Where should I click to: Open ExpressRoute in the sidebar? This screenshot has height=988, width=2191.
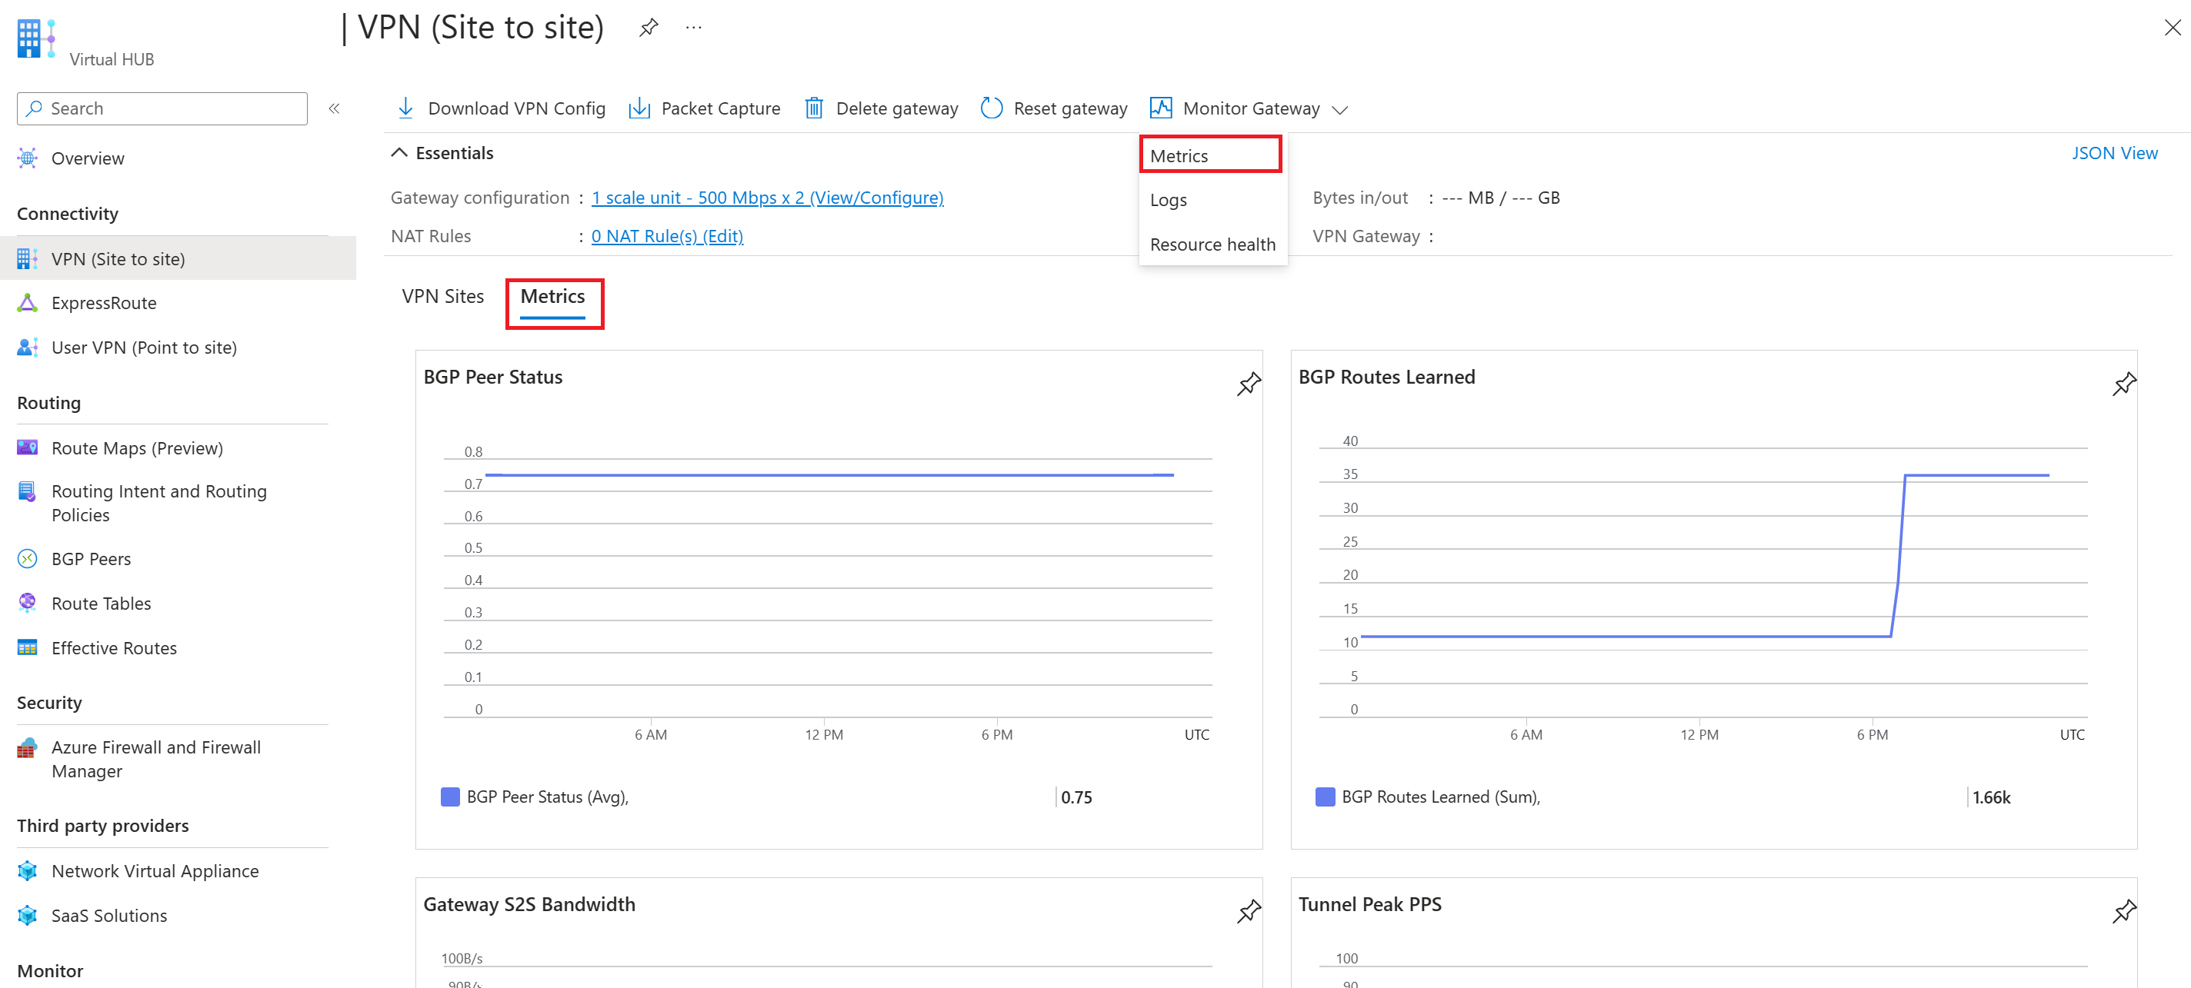click(x=104, y=303)
